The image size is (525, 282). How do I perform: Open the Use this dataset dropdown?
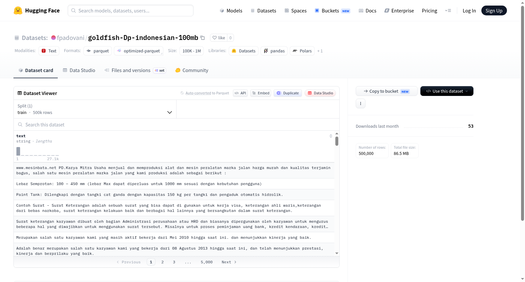pyautogui.click(x=447, y=91)
